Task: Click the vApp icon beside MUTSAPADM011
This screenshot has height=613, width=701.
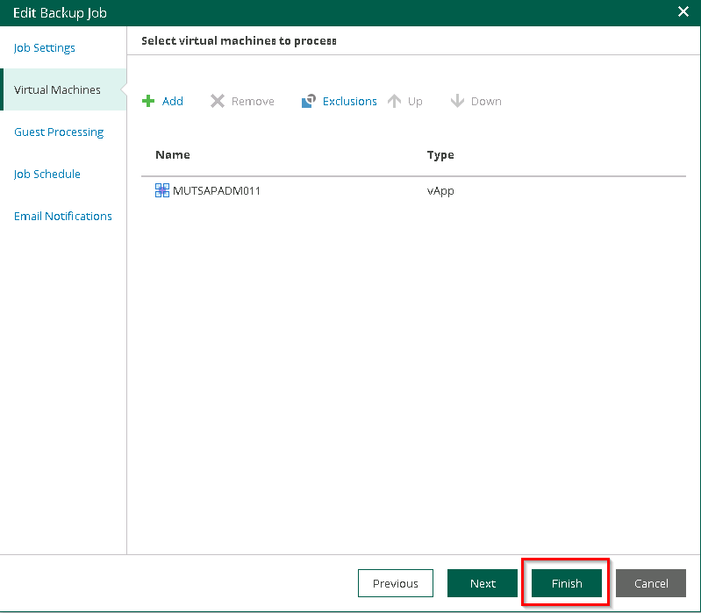Action: [x=162, y=190]
